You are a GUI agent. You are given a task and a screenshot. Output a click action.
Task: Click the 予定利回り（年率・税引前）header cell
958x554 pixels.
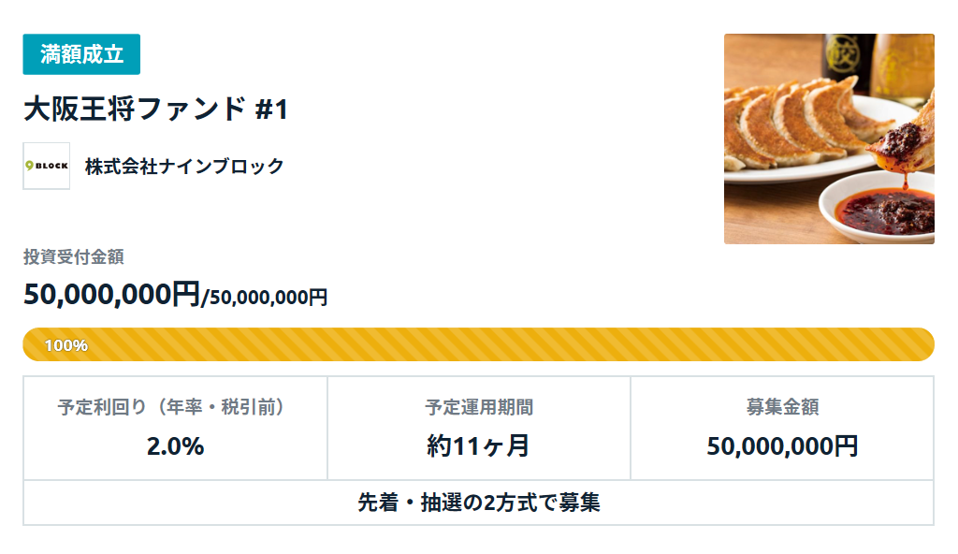(x=175, y=407)
